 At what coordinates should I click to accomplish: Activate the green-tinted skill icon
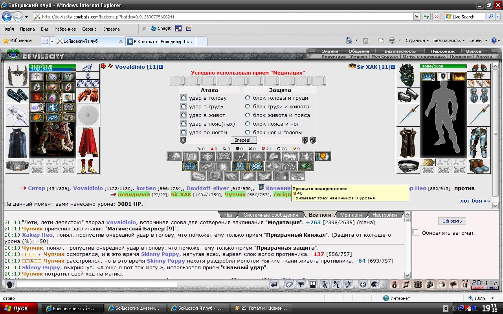[305, 166]
